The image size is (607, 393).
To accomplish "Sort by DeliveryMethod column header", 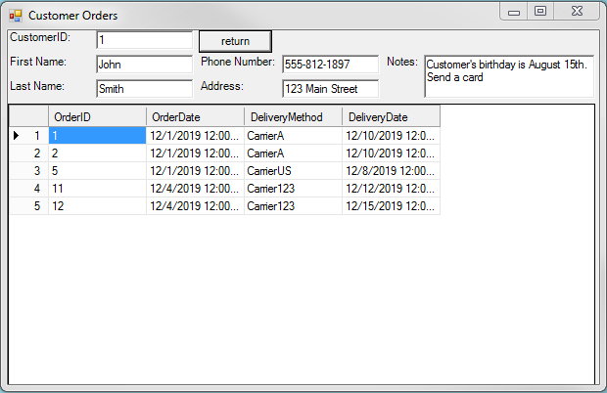I will coord(293,117).
